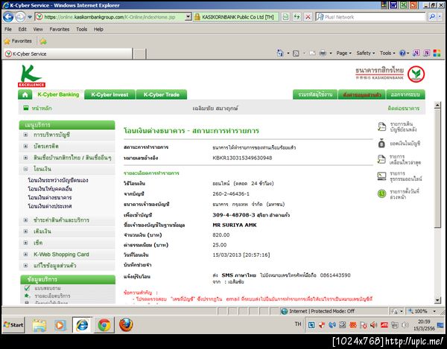Open รายการเดินบัญชีย้อนหลัง statement icon
The height and width of the screenshot is (349, 447).
pos(381,127)
